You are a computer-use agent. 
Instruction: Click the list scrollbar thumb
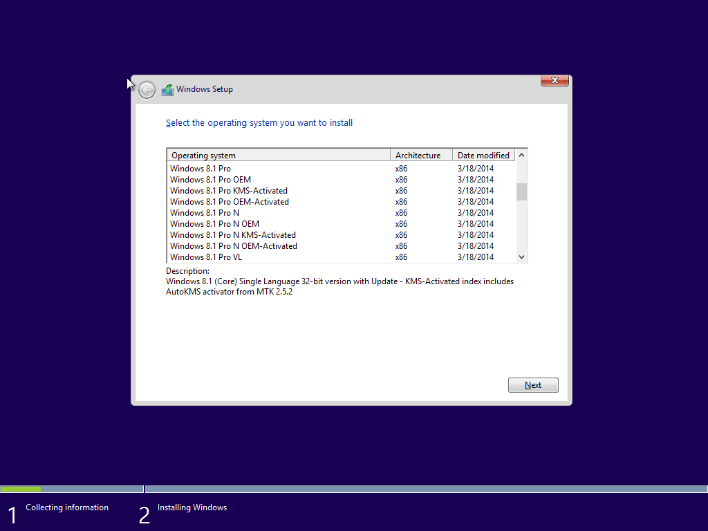tap(521, 192)
